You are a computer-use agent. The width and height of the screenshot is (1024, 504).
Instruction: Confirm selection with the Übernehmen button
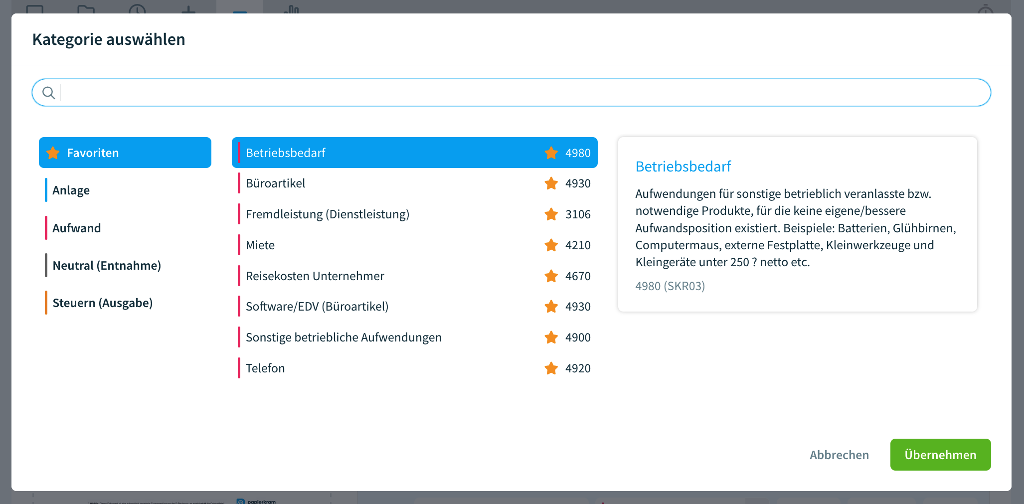[940, 455]
